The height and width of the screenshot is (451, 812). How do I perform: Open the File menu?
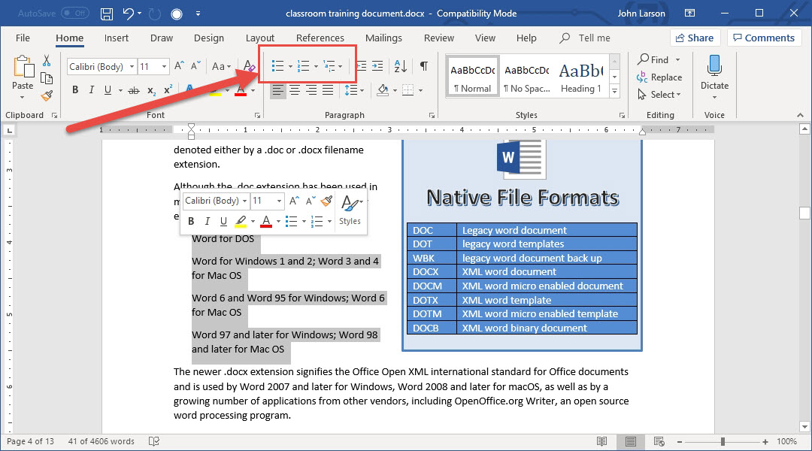[23, 38]
